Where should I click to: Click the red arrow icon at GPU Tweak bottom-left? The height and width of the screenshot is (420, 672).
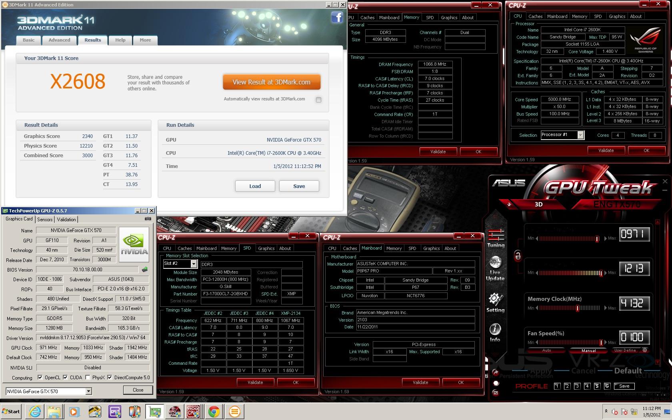495,372
